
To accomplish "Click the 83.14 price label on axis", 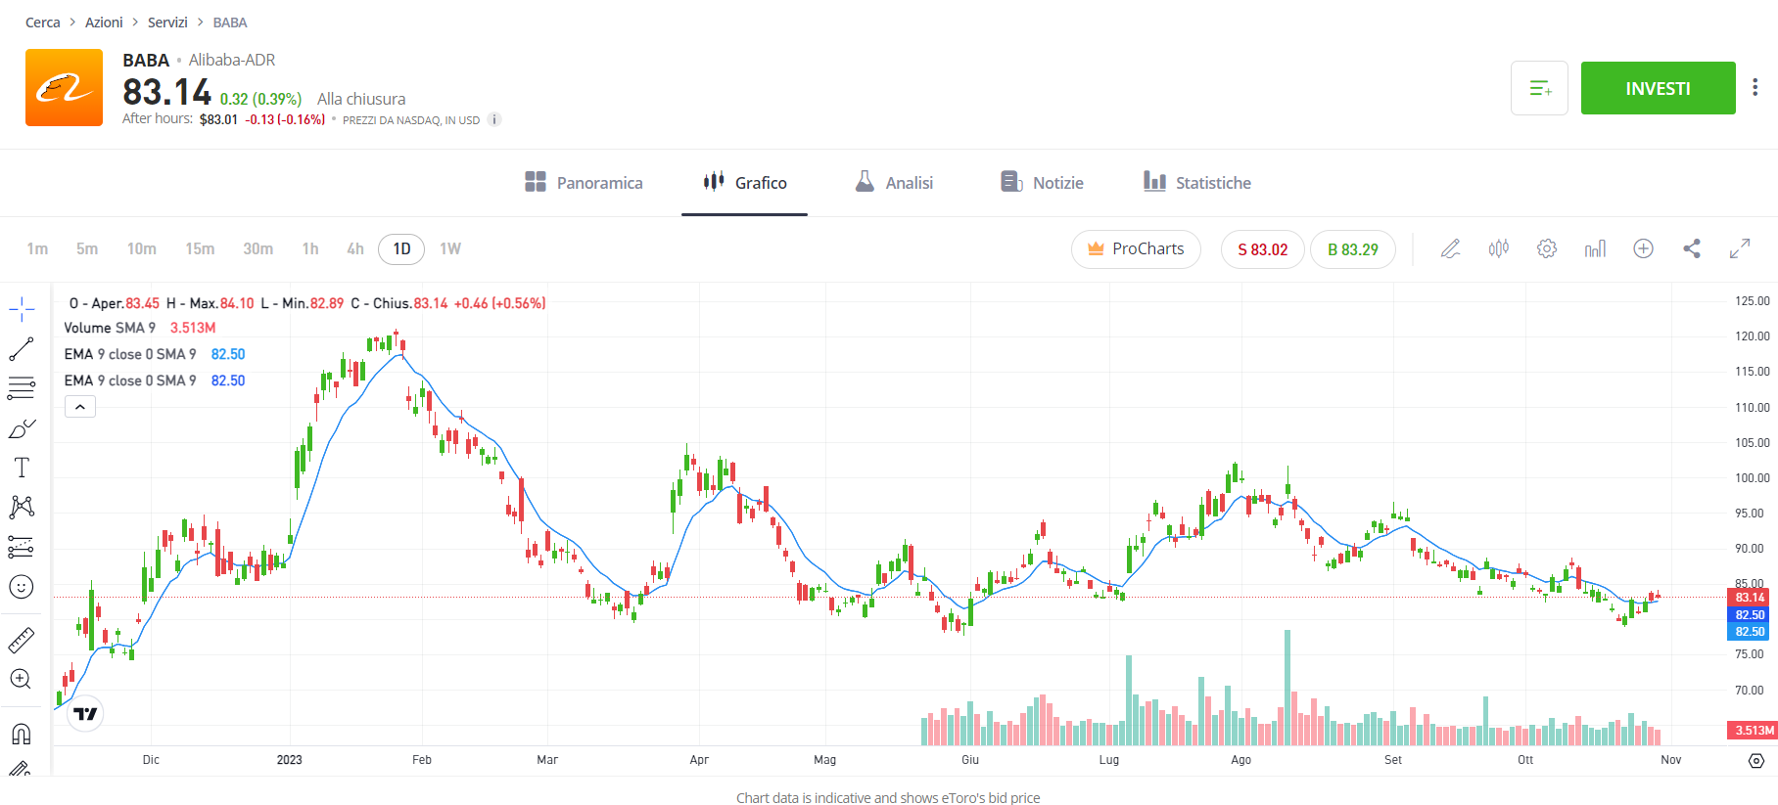I will pyautogui.click(x=1750, y=597).
